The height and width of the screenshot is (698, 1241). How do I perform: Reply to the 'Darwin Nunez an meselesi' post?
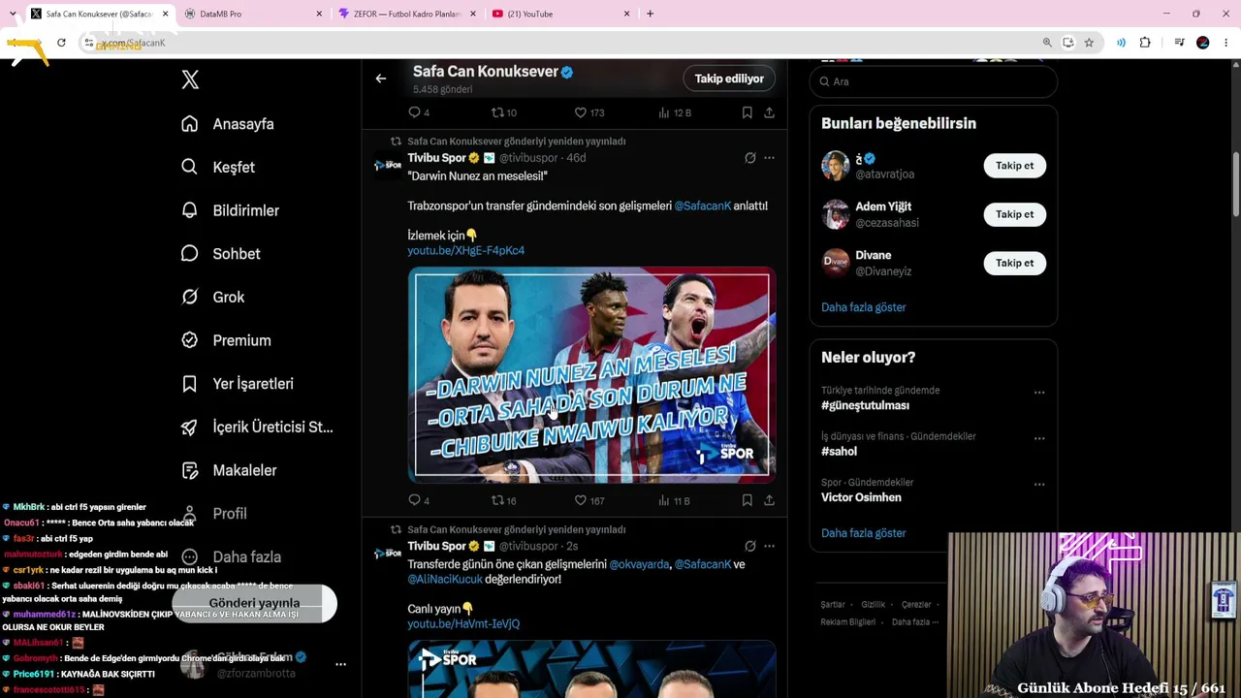tap(419, 500)
